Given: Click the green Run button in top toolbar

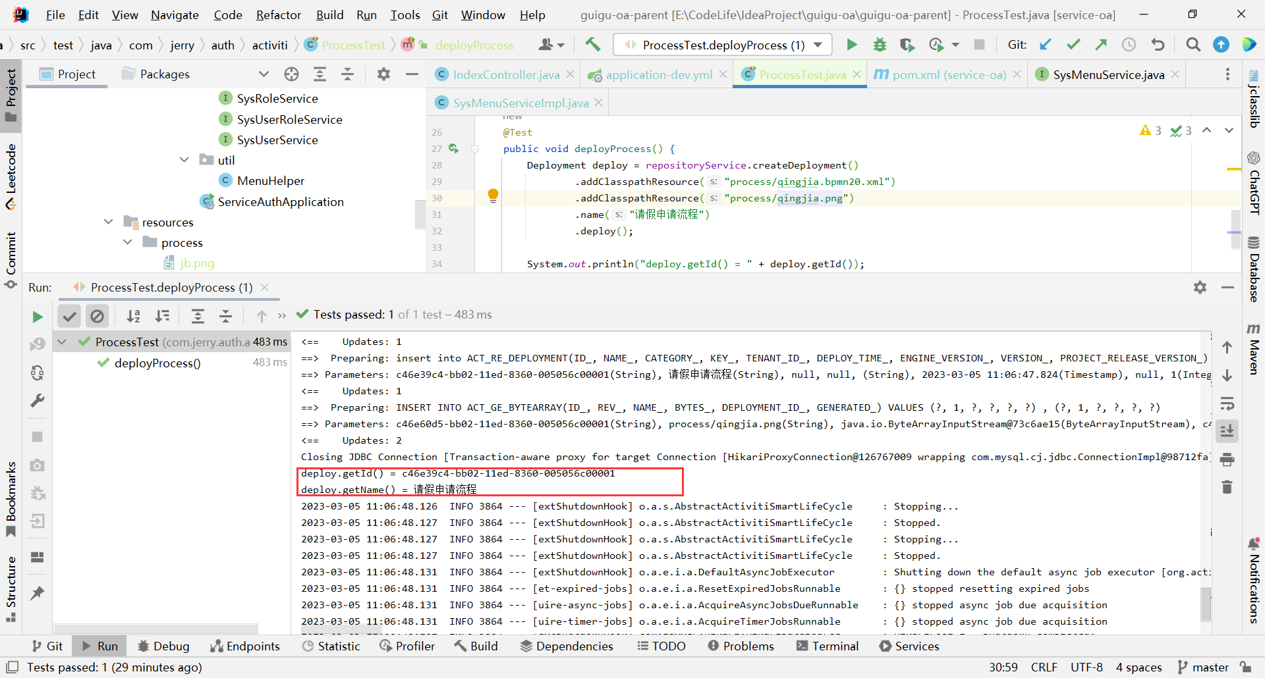Looking at the screenshot, I should pos(852,45).
